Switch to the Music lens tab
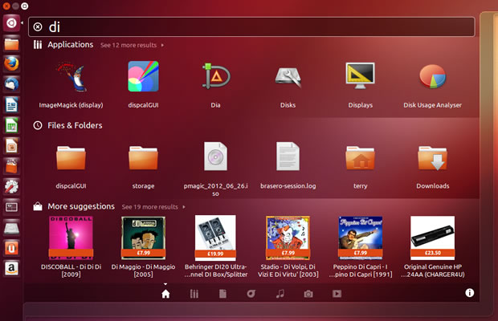Screen dimensions: 498x321 click(280, 294)
